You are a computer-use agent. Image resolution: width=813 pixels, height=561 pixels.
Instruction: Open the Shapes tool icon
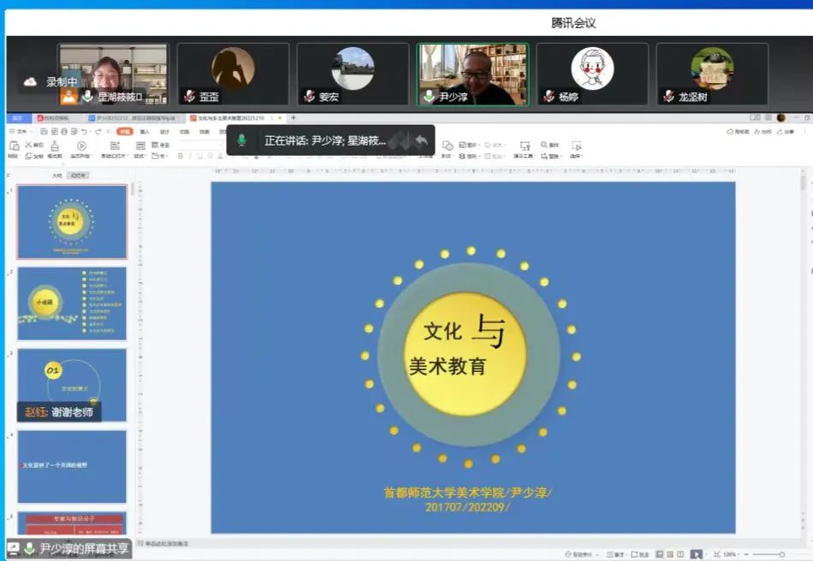[447, 145]
